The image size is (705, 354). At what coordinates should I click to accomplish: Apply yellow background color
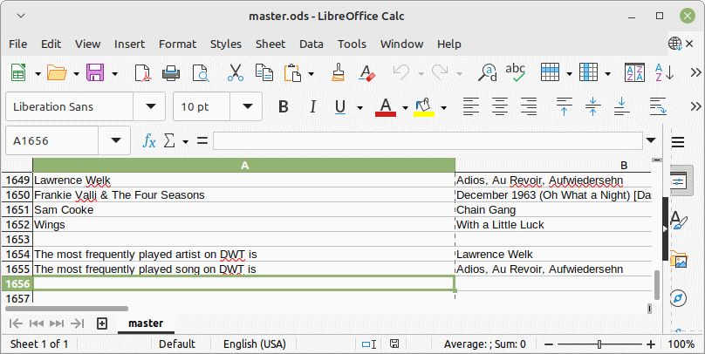[x=423, y=107]
